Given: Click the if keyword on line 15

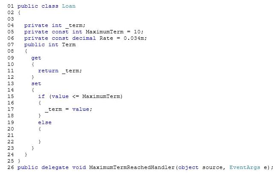Looking at the screenshot, I should click(x=41, y=96).
